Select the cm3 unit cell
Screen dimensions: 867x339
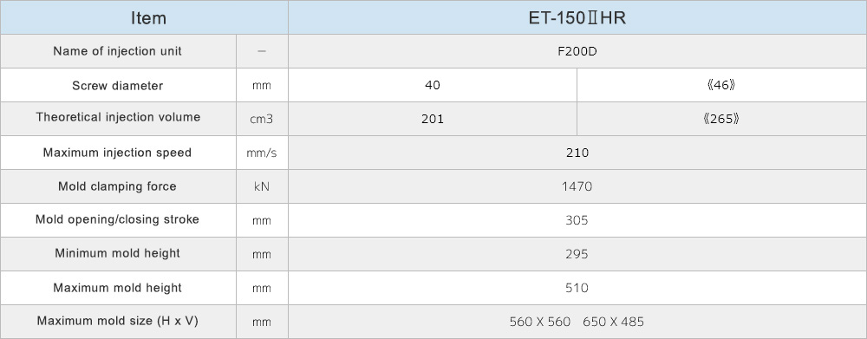(x=262, y=119)
